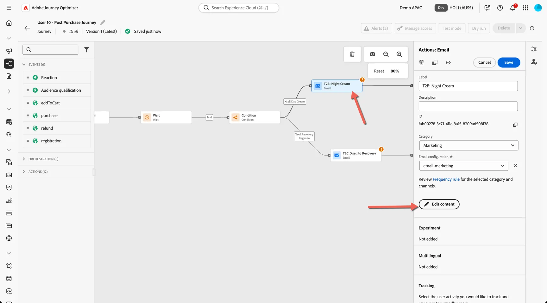The height and width of the screenshot is (303, 547).
Task: Click Edit content button
Action: (x=439, y=204)
